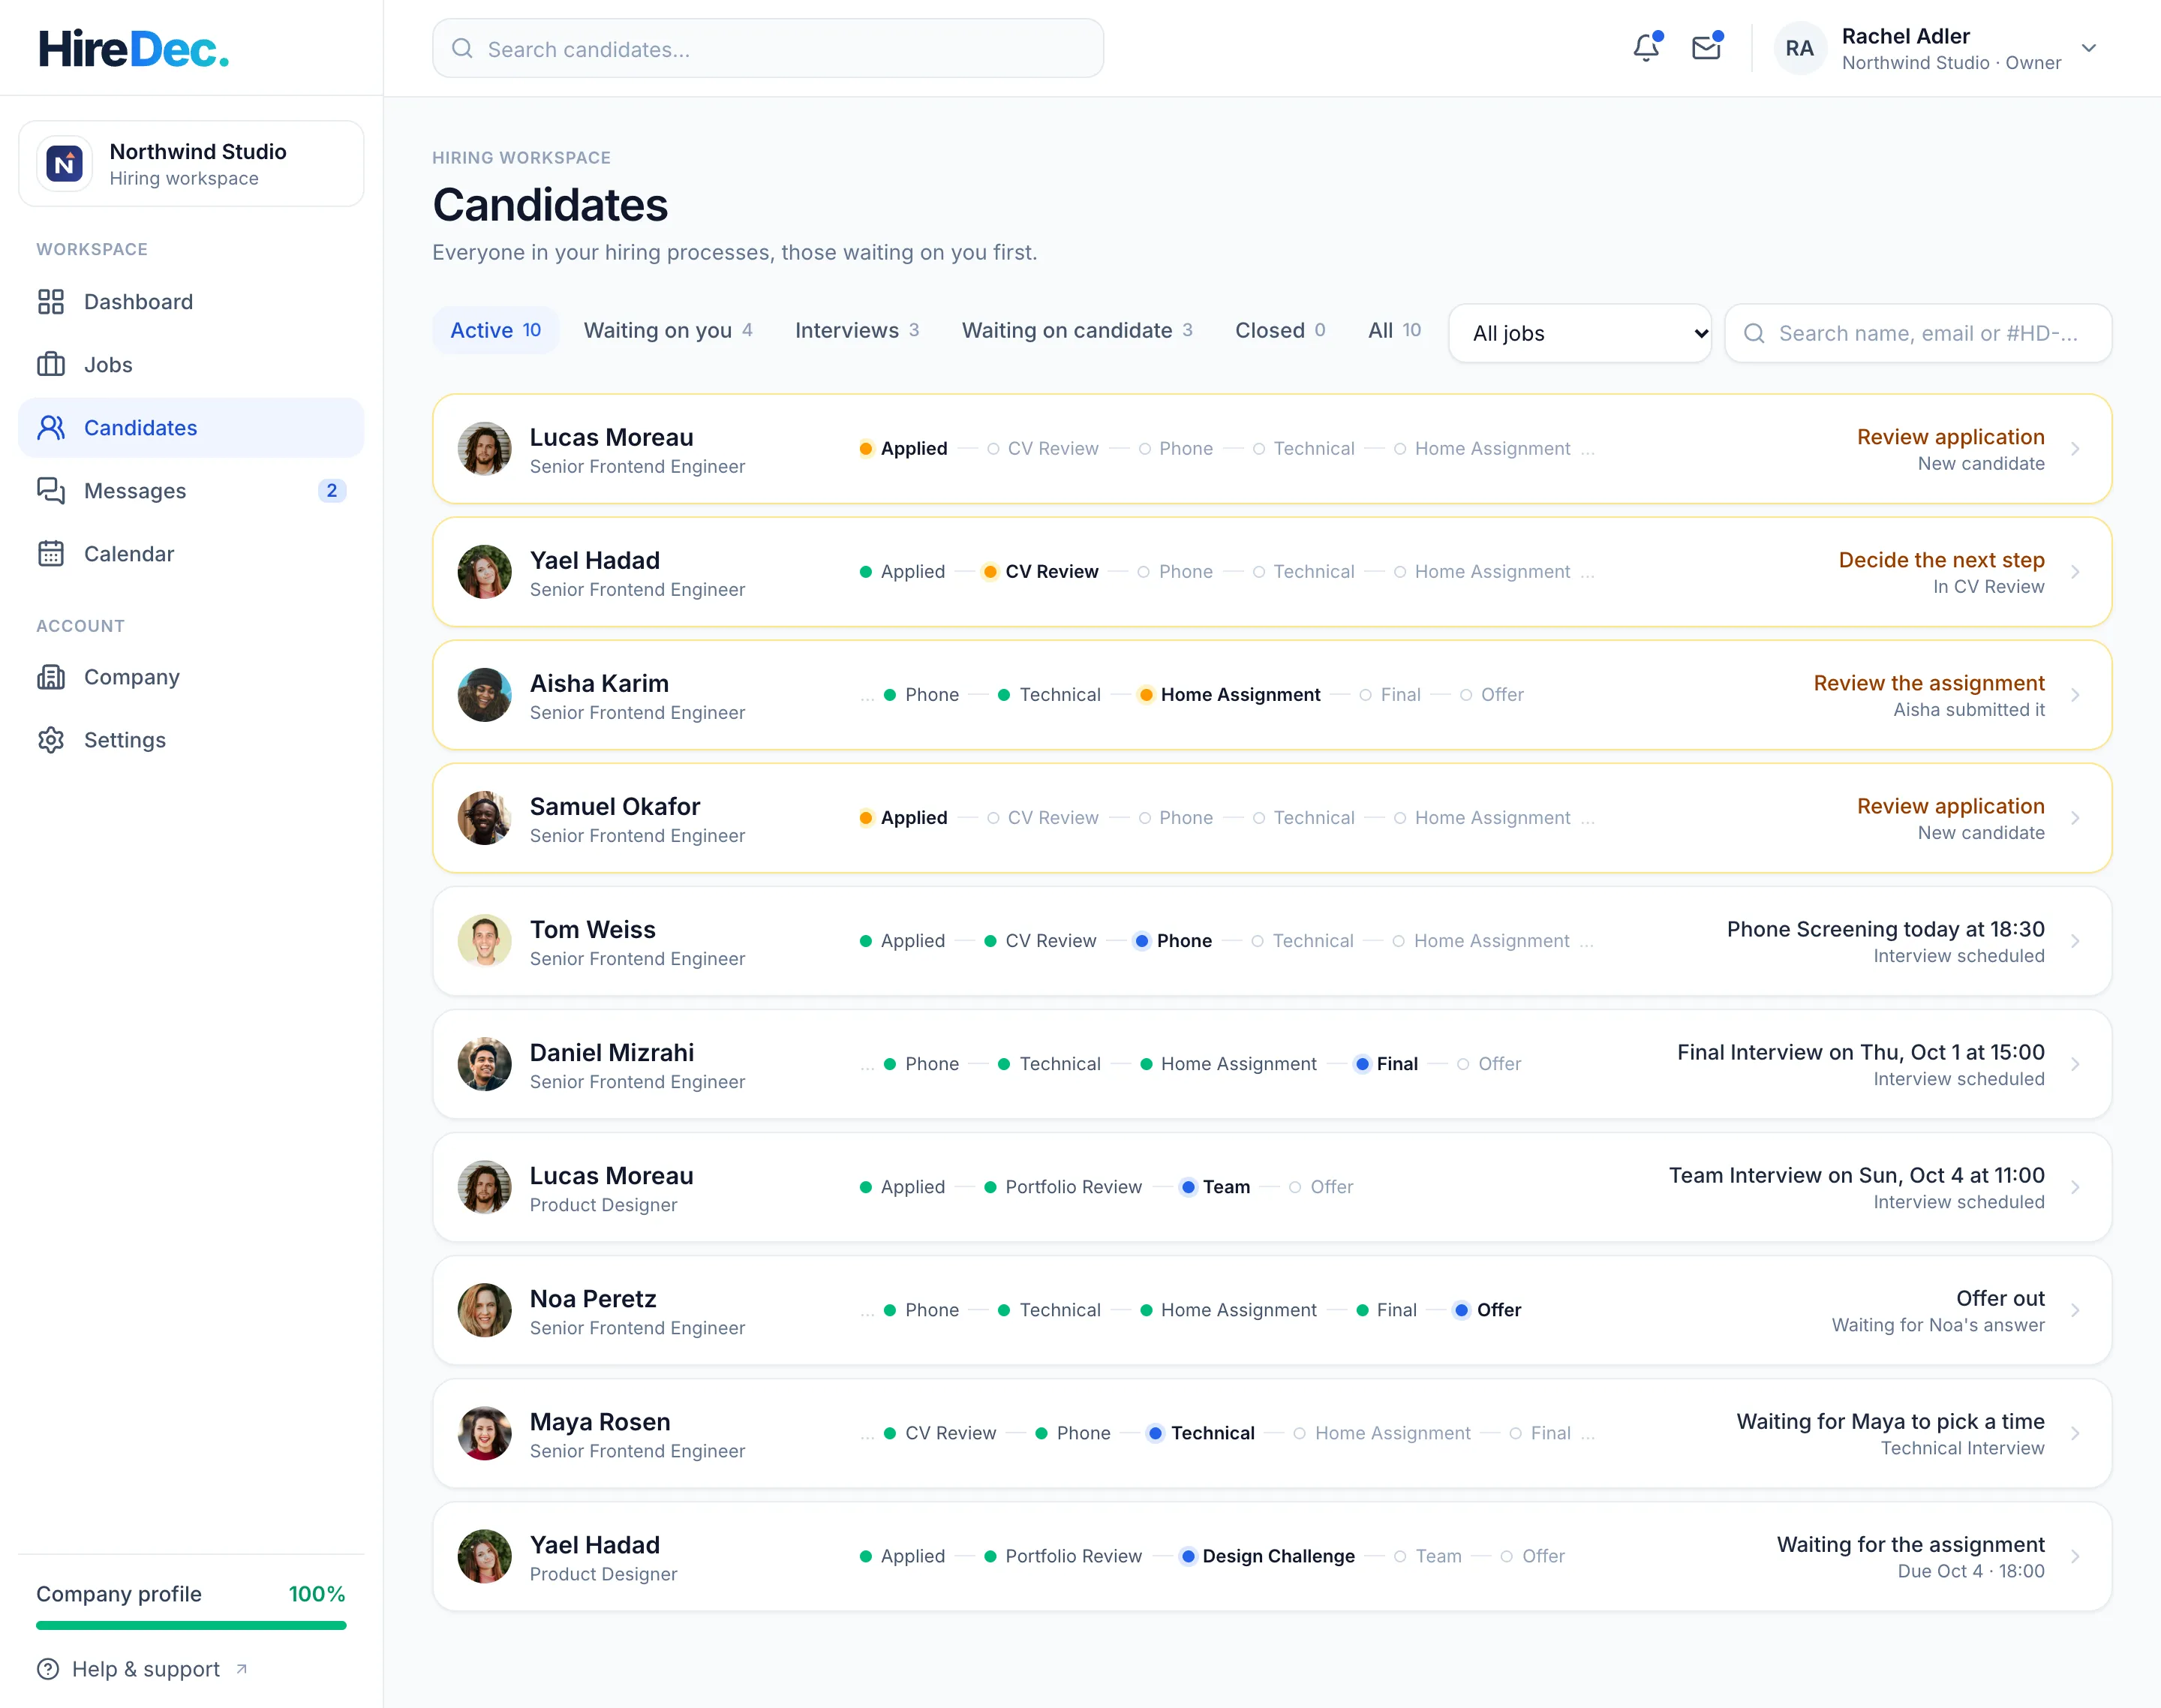Click the Calendar icon in sidebar
Image resolution: width=2161 pixels, height=1708 pixels.
pos(51,554)
